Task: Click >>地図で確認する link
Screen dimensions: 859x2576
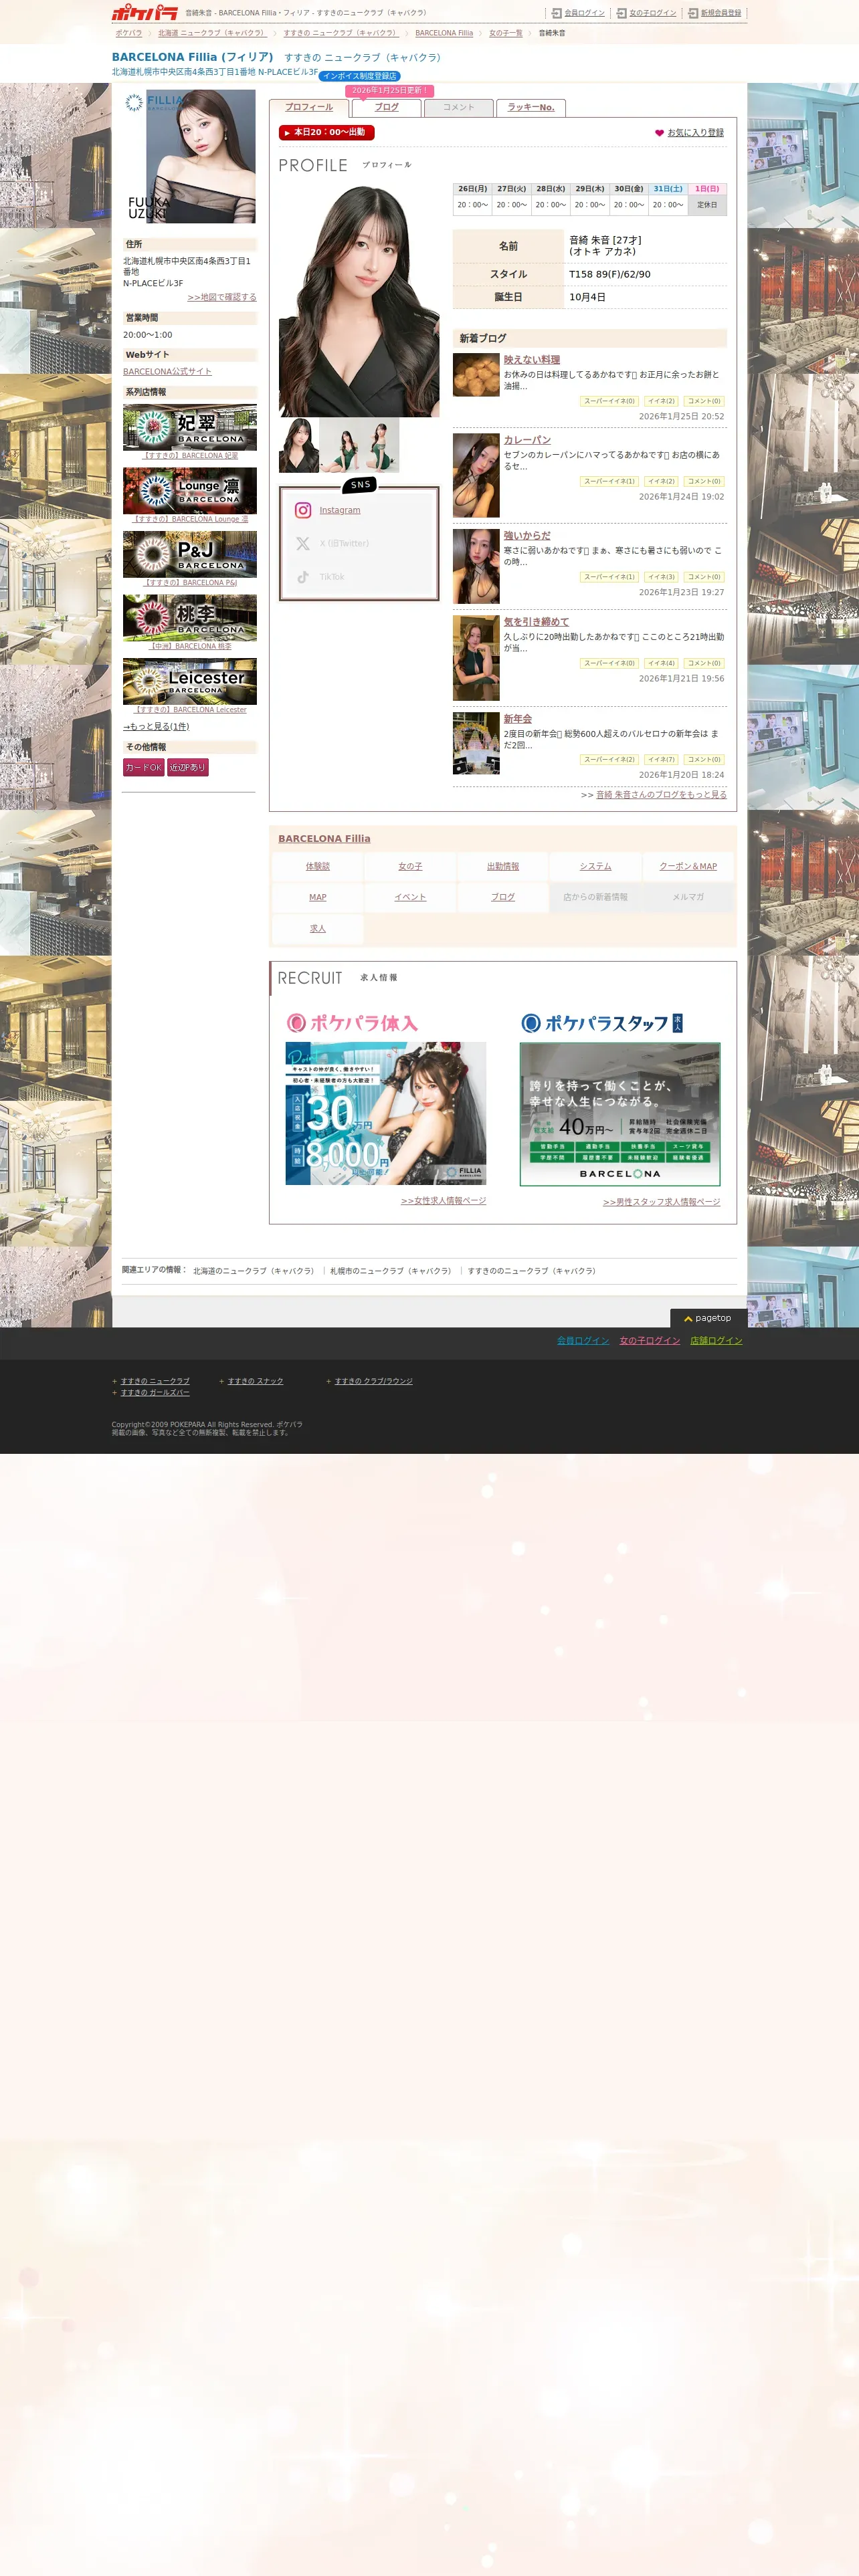Action: [222, 297]
